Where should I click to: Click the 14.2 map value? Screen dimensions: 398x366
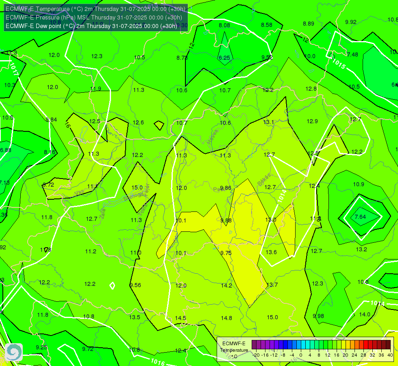[226, 285]
